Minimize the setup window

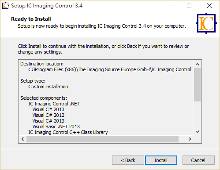pos(169,6)
